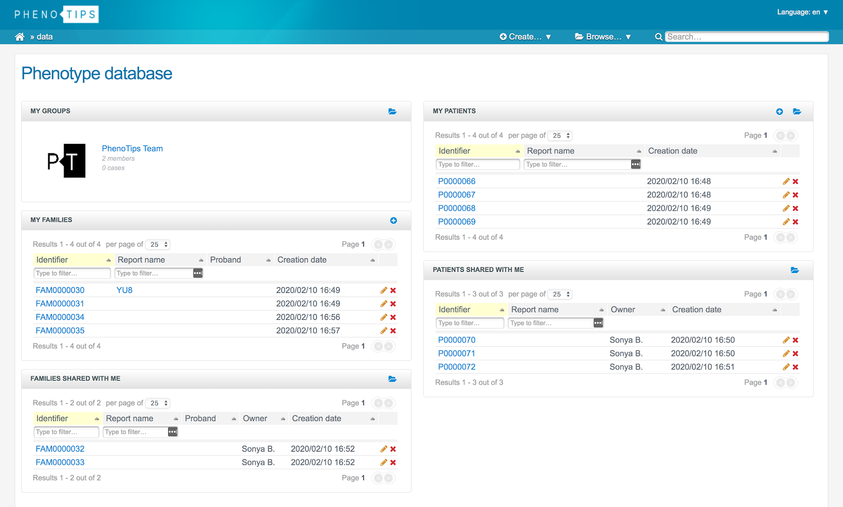Open the Create… menu
This screenshot has height=507, width=843.
pos(525,37)
